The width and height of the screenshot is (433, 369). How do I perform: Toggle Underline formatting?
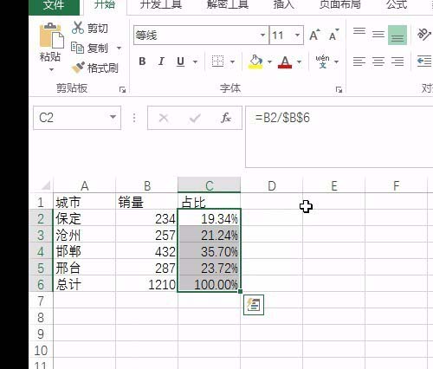pyautogui.click(x=180, y=61)
